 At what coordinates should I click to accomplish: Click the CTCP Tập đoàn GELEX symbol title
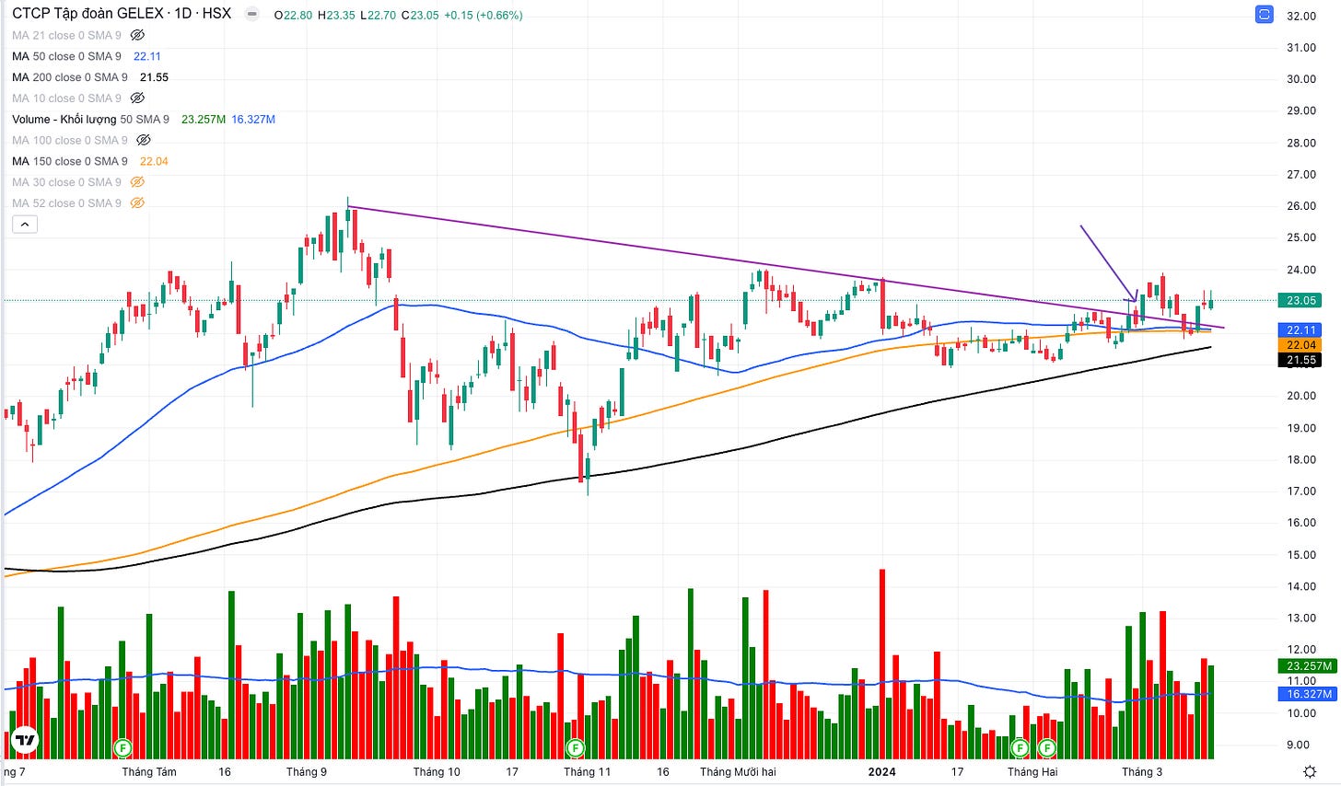pos(122,14)
